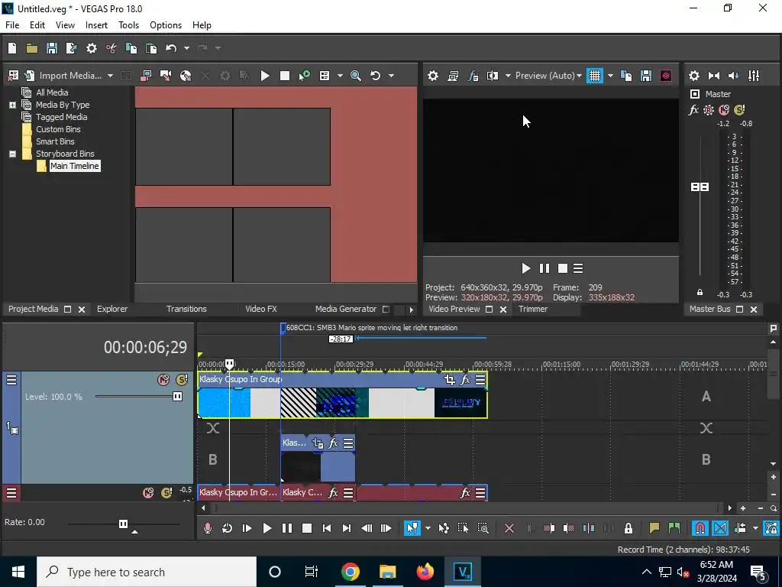Open Render As from the main toolbar
The image size is (782, 587).
click(71, 48)
